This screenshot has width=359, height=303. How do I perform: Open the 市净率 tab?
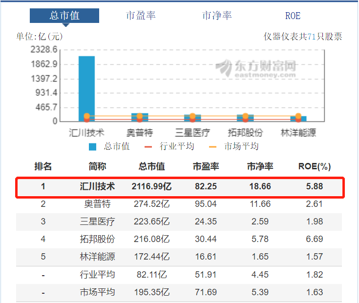click(217, 16)
